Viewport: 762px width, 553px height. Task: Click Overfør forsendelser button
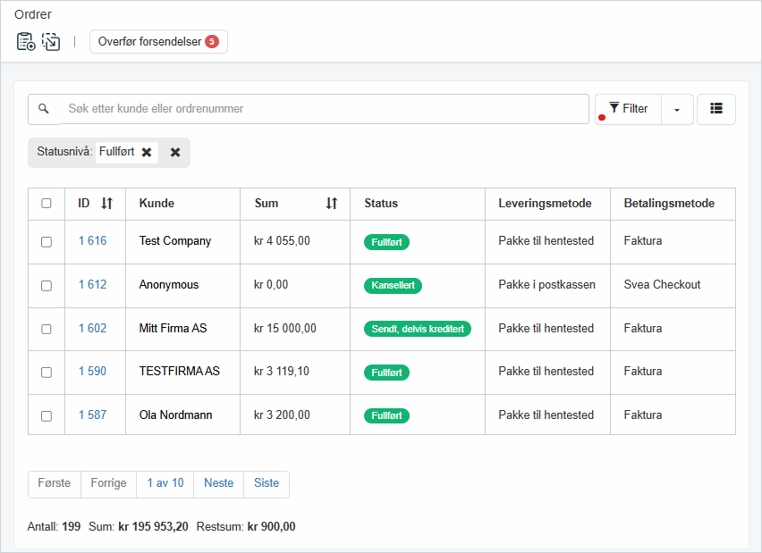[158, 42]
